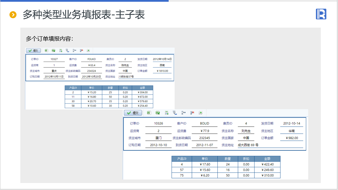Click the ¥249.60 amount cell
The image size is (338, 190).
pyautogui.click(x=268, y=170)
